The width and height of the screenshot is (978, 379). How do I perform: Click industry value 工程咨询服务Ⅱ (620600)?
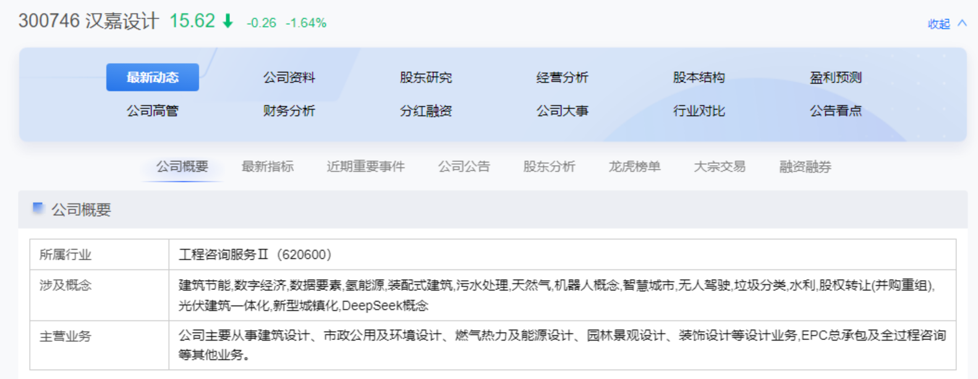(x=256, y=254)
